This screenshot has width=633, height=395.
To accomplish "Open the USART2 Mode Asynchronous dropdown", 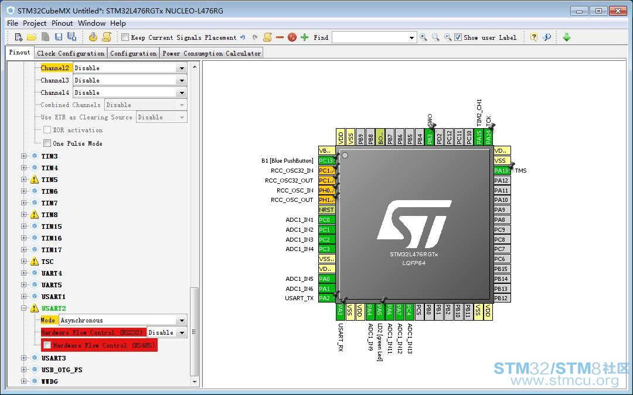I will click(182, 321).
